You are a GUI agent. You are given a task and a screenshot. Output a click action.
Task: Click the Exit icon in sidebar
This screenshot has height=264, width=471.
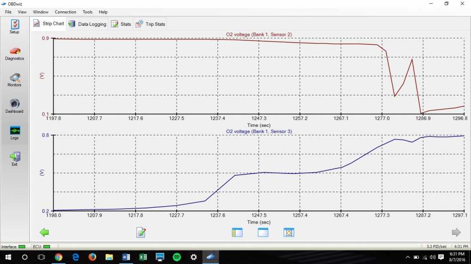click(x=15, y=158)
